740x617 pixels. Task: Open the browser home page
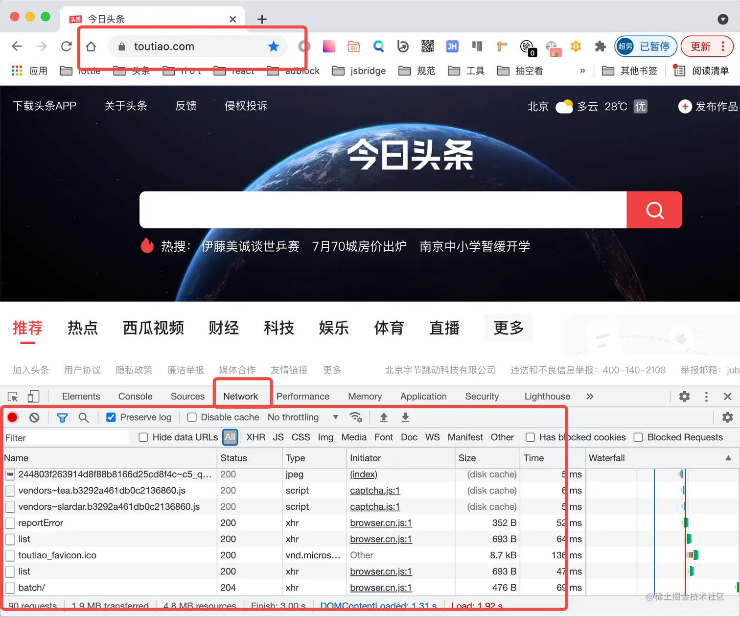(x=91, y=47)
